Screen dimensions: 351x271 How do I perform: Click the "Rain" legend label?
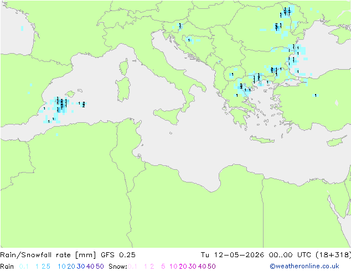pyautogui.click(x=7, y=267)
